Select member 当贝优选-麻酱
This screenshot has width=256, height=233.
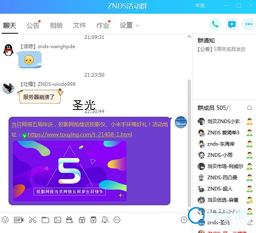pyautogui.click(x=225, y=200)
